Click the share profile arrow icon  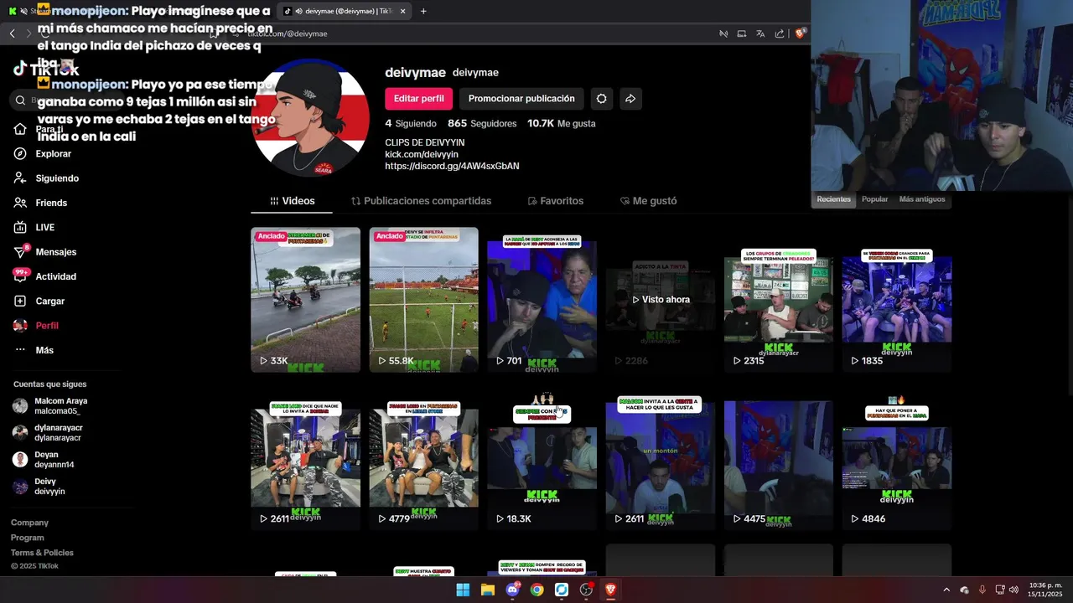pos(630,99)
